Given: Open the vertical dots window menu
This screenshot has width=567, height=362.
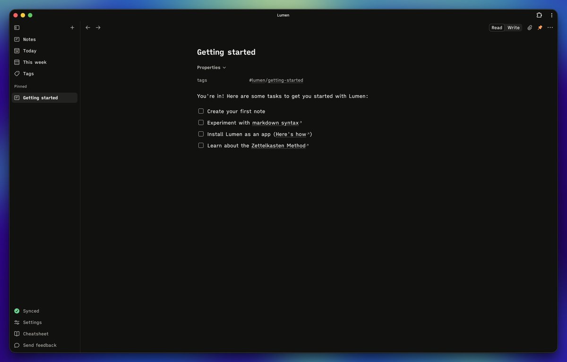Looking at the screenshot, I should point(551,15).
